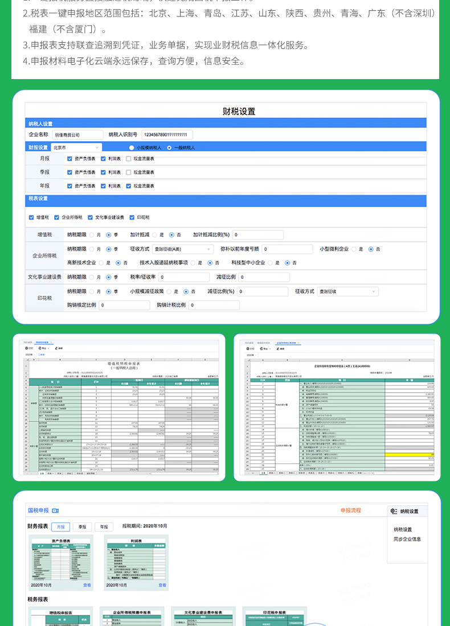Image resolution: width=450 pixels, height=626 pixels.
Task: Click the export icon in the income tax report toolbar
Action: point(261,349)
